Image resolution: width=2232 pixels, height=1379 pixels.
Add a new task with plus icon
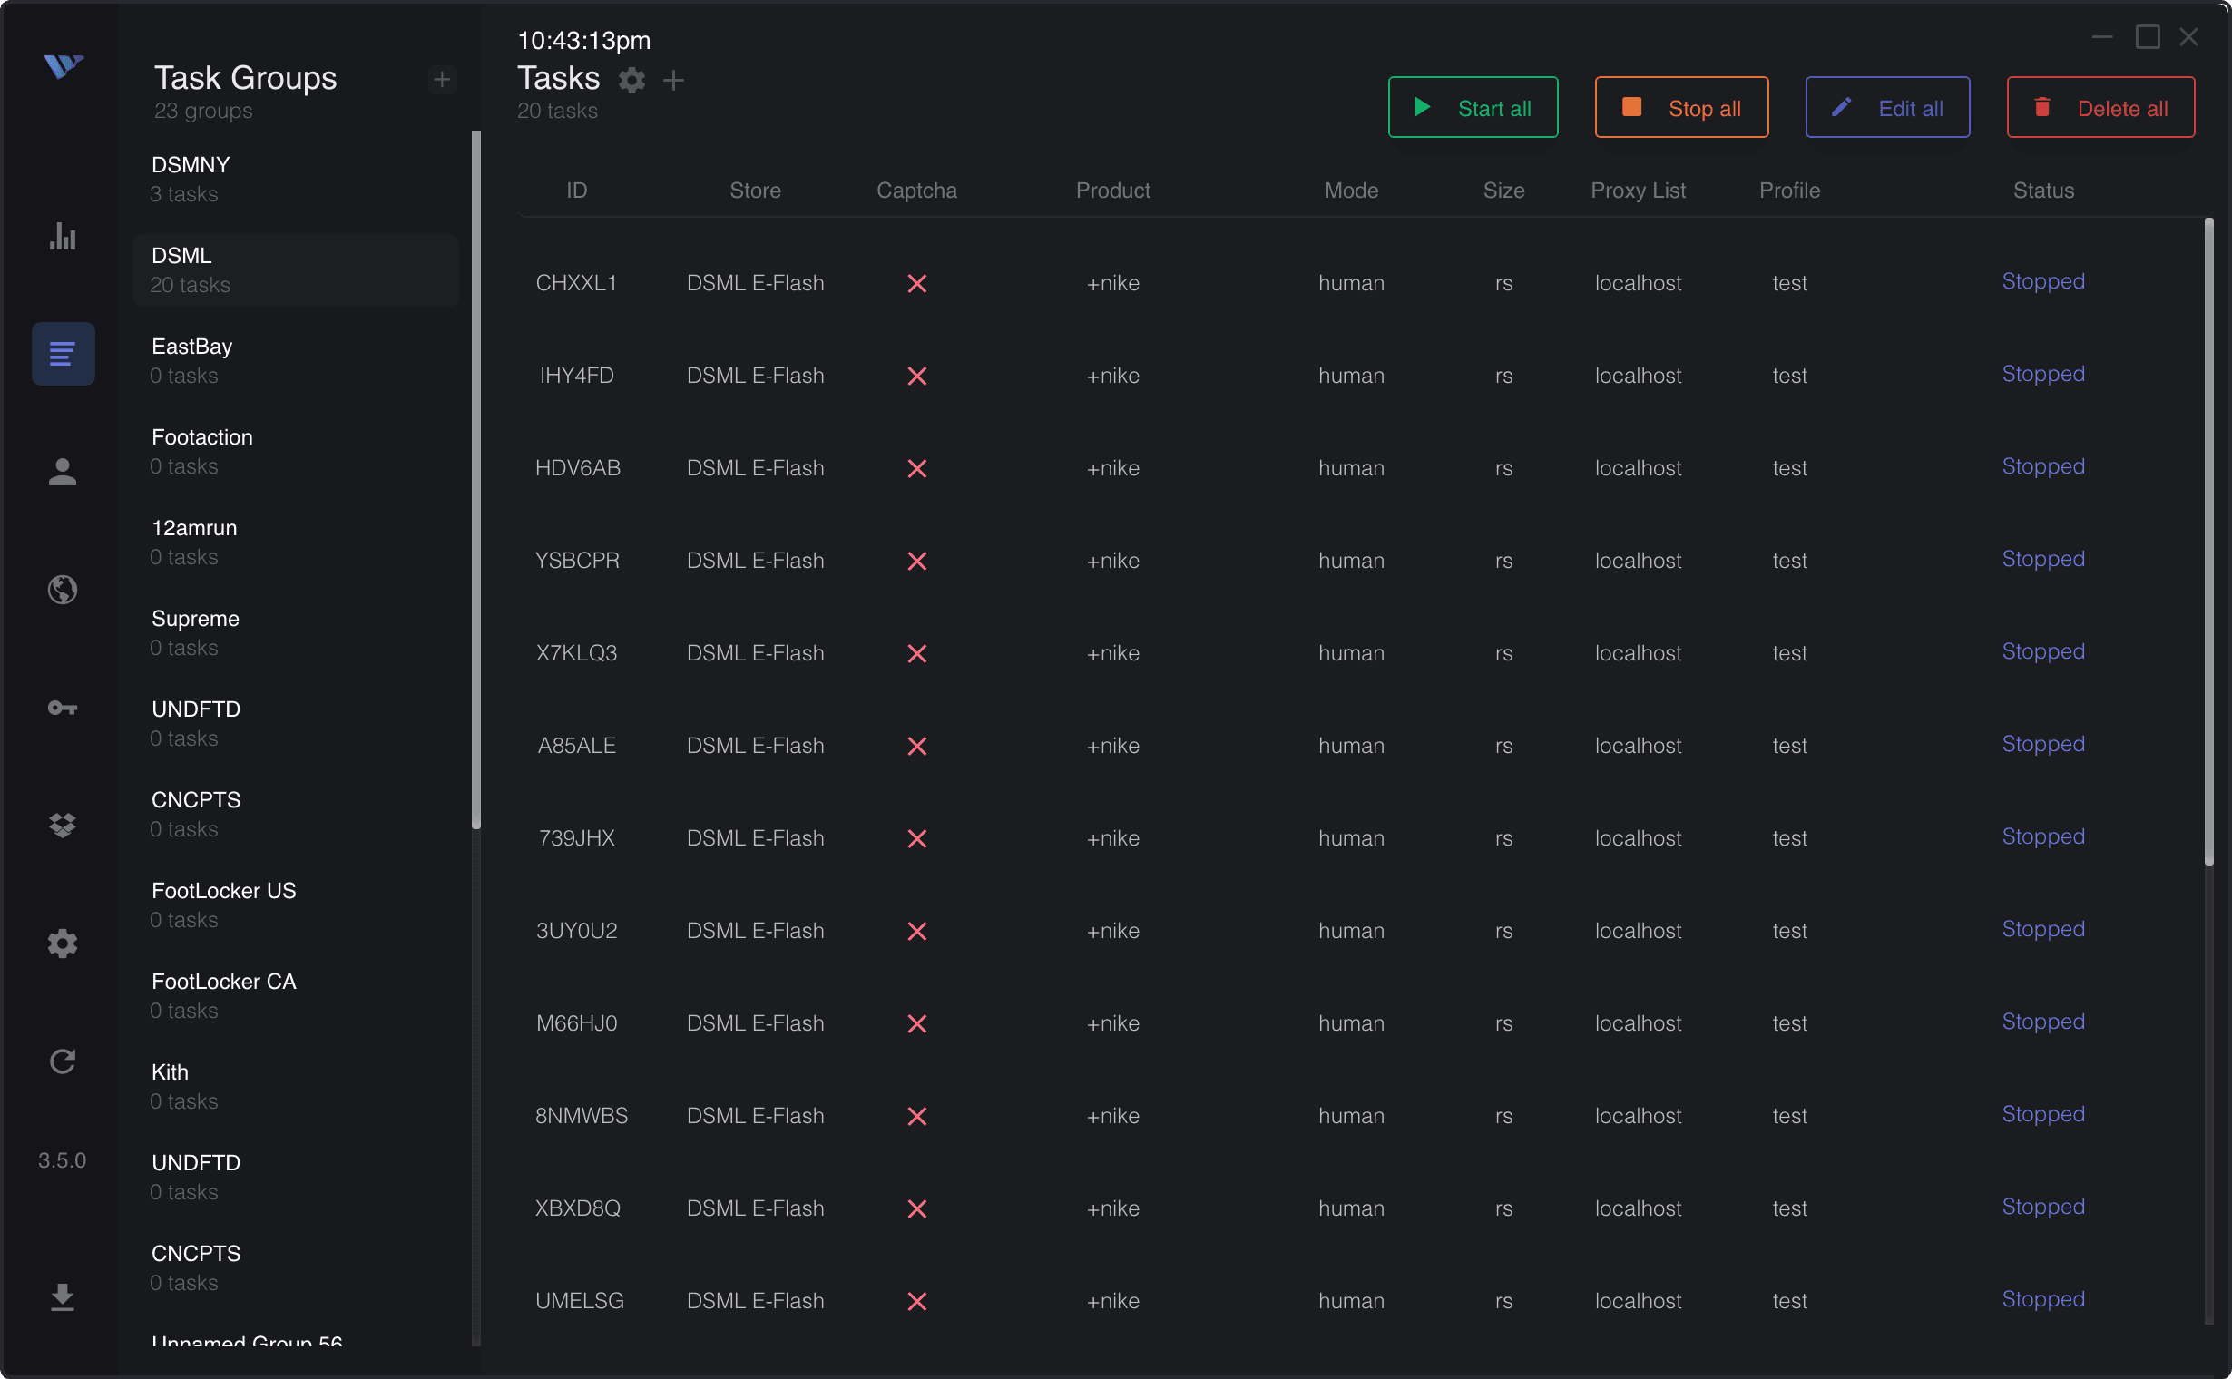(x=673, y=80)
